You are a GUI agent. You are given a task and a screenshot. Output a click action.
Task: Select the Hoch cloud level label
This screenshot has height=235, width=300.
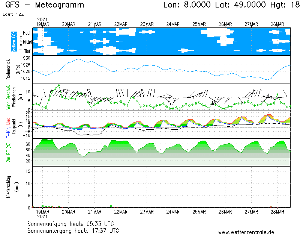point(27,33)
